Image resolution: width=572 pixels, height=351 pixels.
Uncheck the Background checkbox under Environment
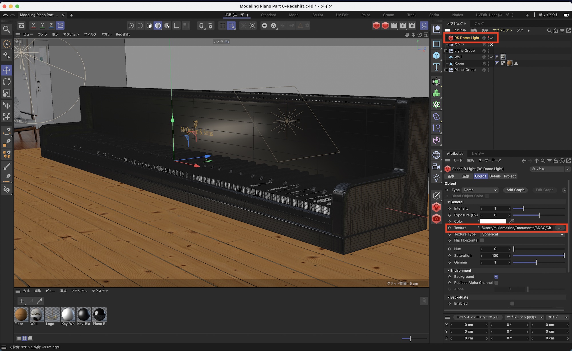click(x=496, y=276)
